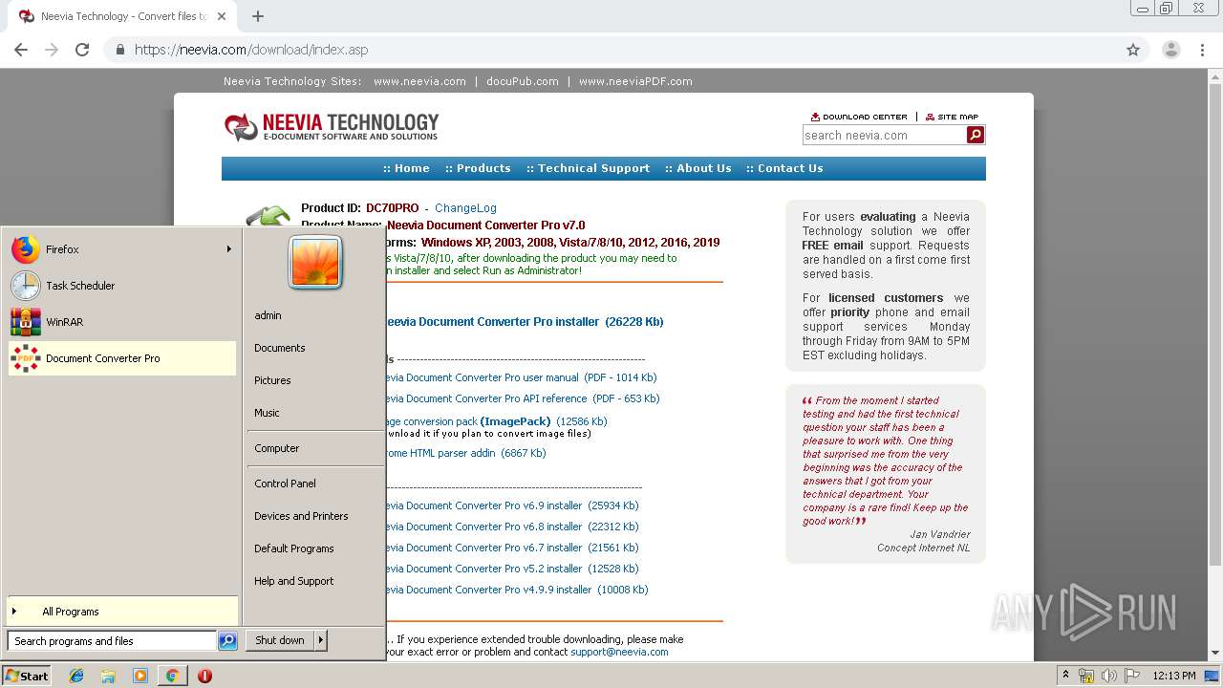Expand All Programs list
This screenshot has width=1223, height=688.
(x=122, y=612)
